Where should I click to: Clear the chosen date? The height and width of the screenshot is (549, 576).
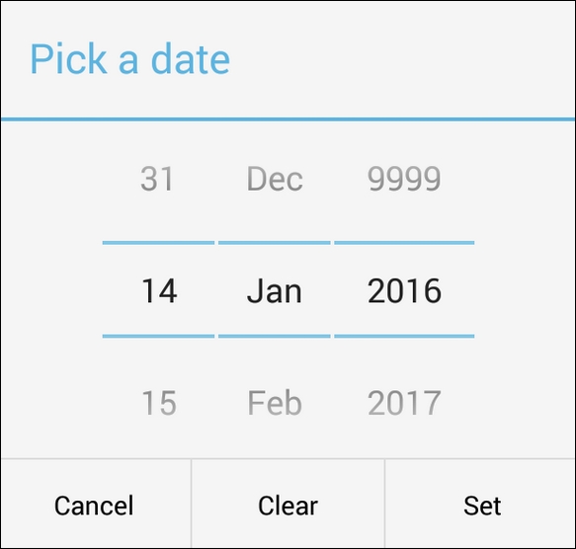(x=288, y=504)
